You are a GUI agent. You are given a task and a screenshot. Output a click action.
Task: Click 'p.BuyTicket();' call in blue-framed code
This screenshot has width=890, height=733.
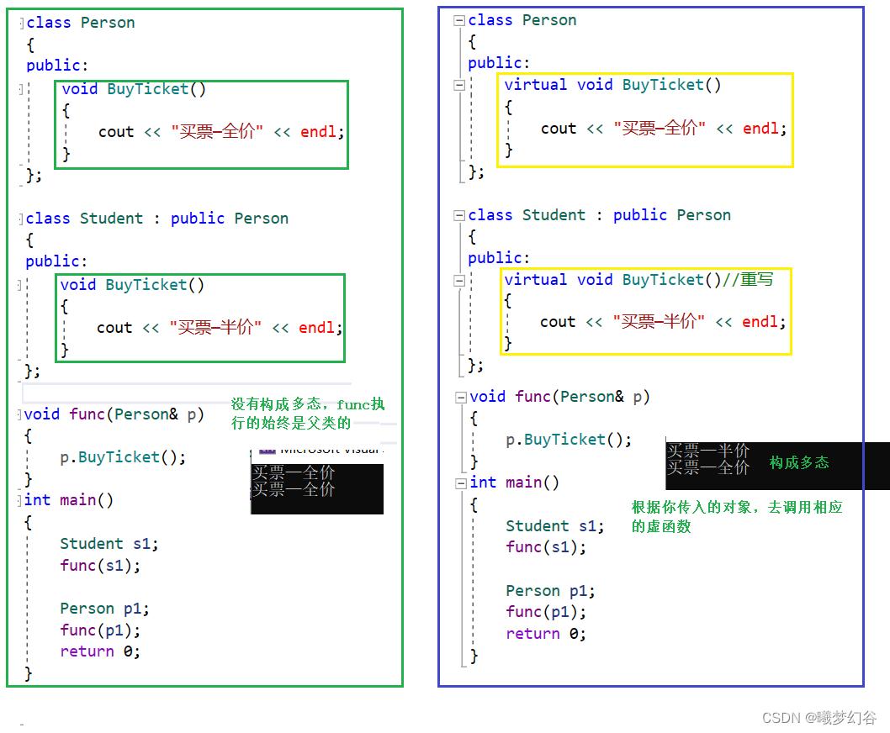[568, 440]
